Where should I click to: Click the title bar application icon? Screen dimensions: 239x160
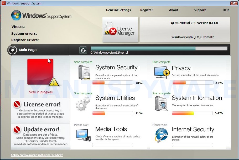click(3, 3)
